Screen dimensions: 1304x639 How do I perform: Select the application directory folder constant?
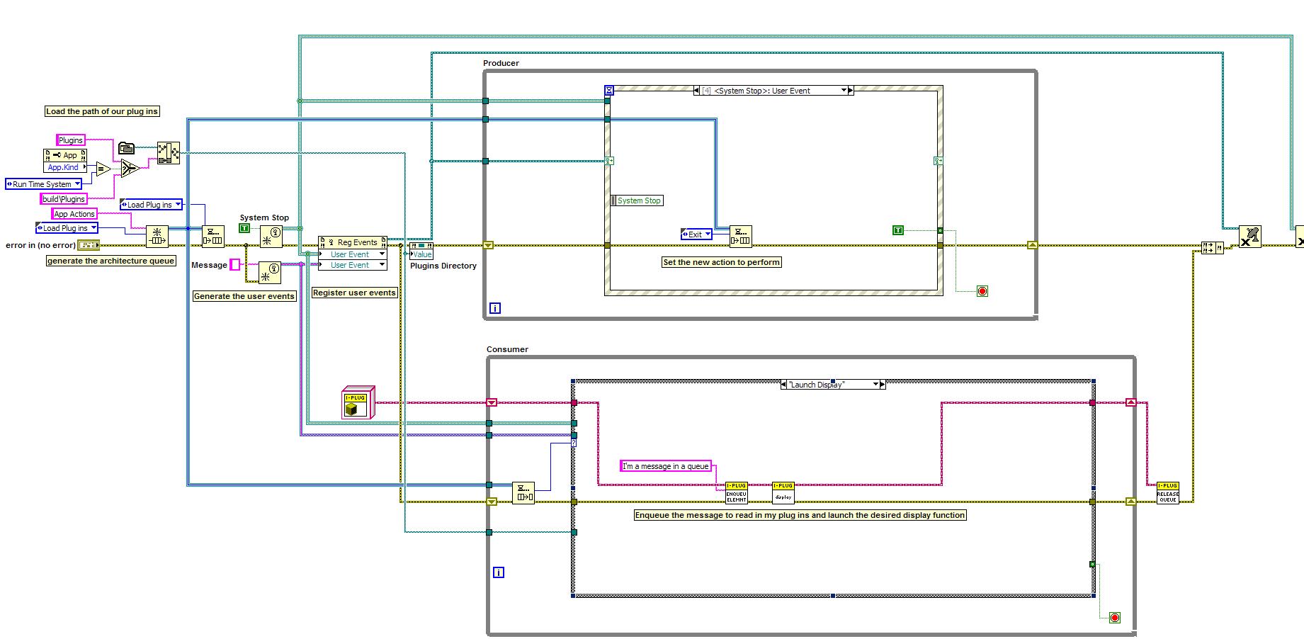pos(127,148)
